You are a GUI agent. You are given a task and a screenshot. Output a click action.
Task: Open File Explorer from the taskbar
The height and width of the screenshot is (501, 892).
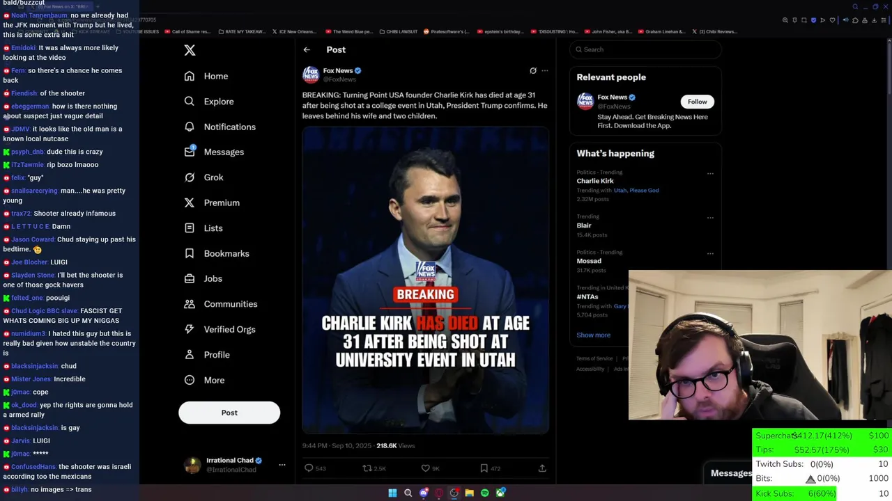pyautogui.click(x=469, y=493)
